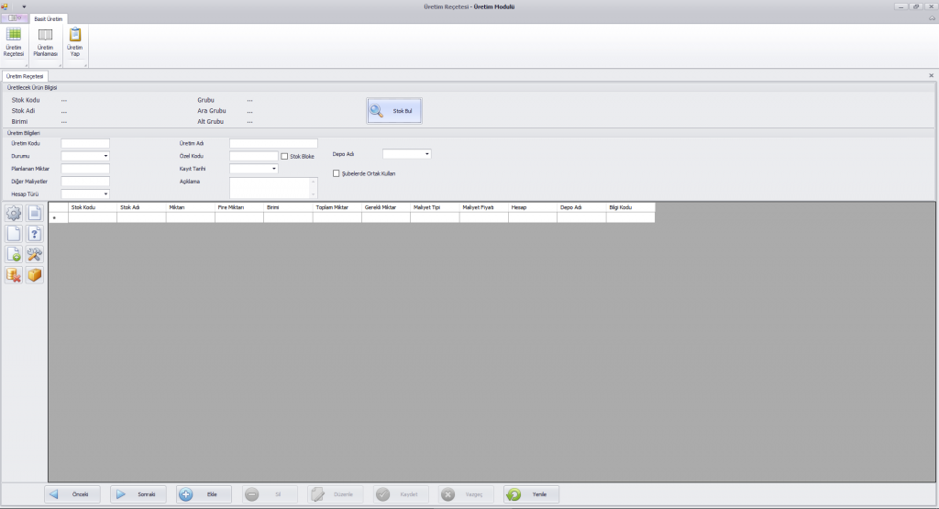Image resolution: width=939 pixels, height=509 pixels.
Task: Focus the Diğer Maliyetler field
Action: [x=85, y=182]
